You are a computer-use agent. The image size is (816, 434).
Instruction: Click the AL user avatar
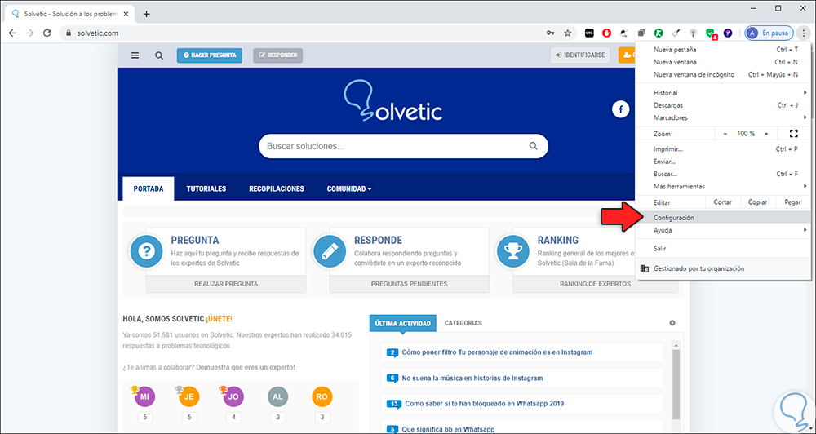(278, 396)
